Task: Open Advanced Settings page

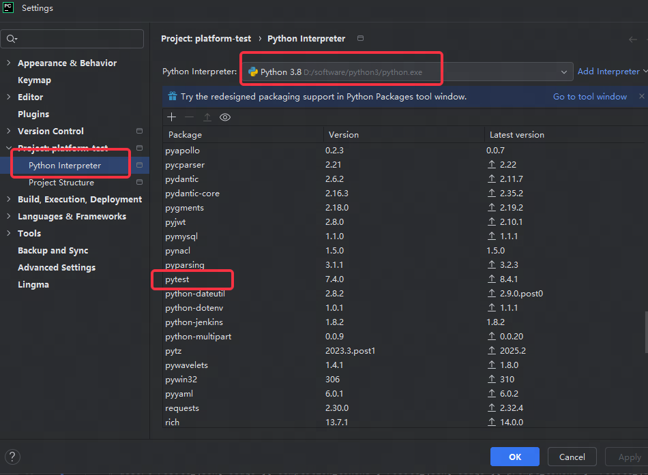Action: (57, 267)
